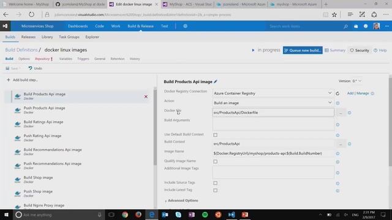Enable Include Latest Tag checkbox
Screen dimensions: 392x220
215,190
